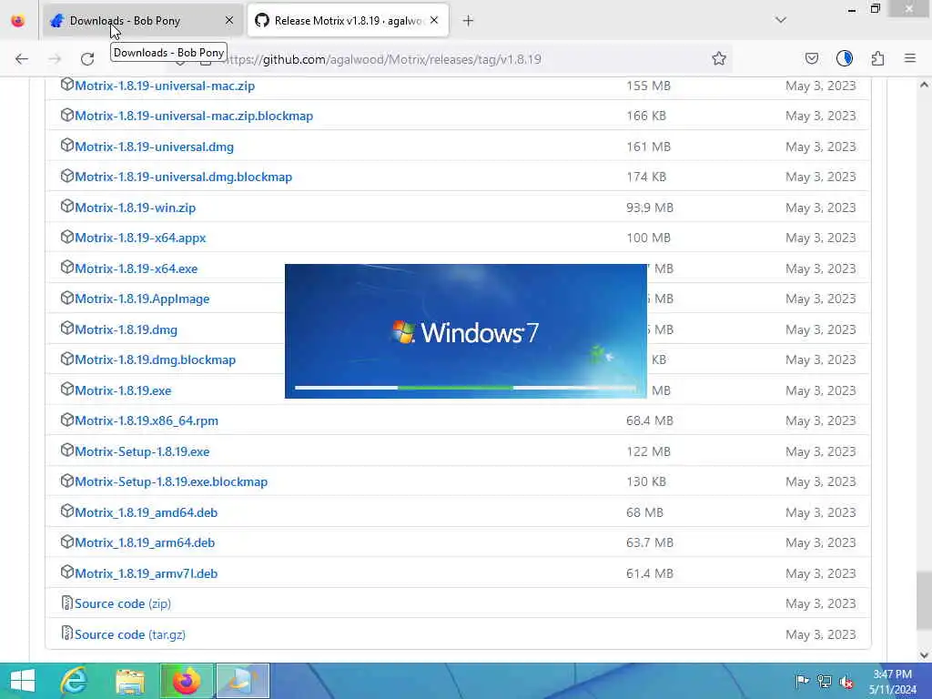The image size is (932, 699).
Task: Open Motrix-1.8.19.dmg.blockmap link
Action: [155, 360]
